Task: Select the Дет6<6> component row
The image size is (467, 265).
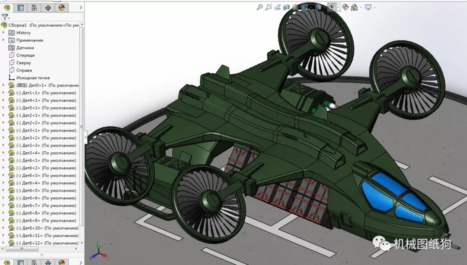Action: [42, 198]
